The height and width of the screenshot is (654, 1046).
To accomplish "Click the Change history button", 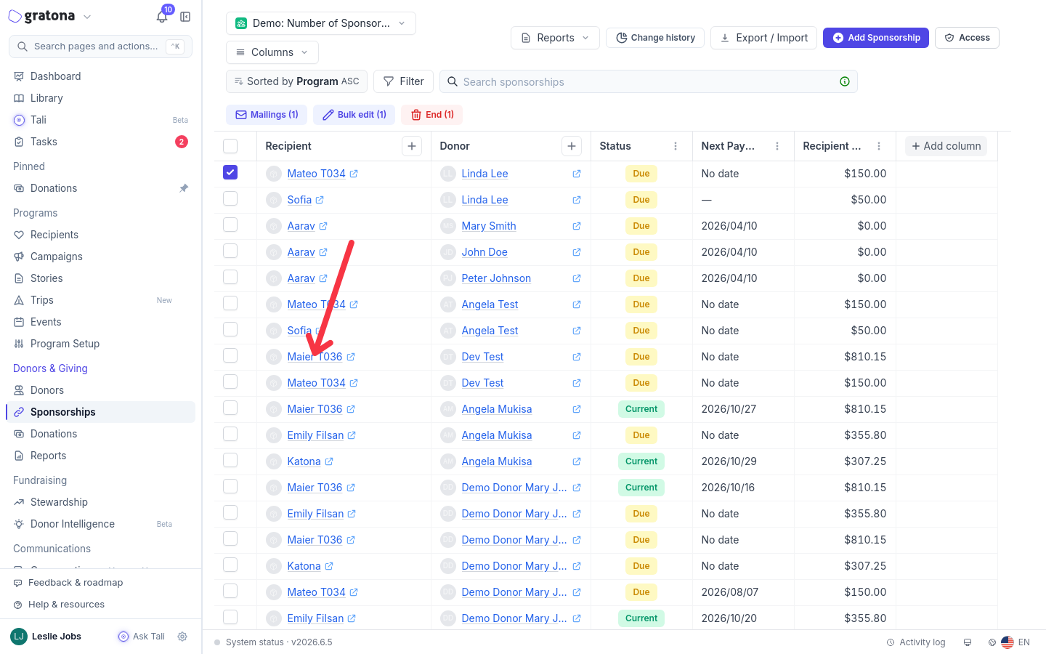I will [655, 38].
